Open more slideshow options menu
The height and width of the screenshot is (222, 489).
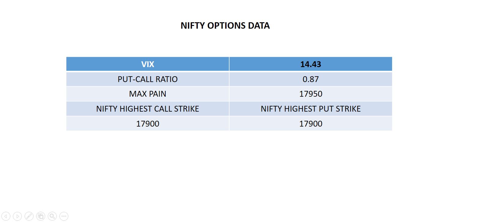(64, 216)
